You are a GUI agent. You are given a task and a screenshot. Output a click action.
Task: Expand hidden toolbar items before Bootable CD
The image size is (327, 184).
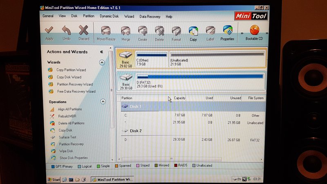242,33
